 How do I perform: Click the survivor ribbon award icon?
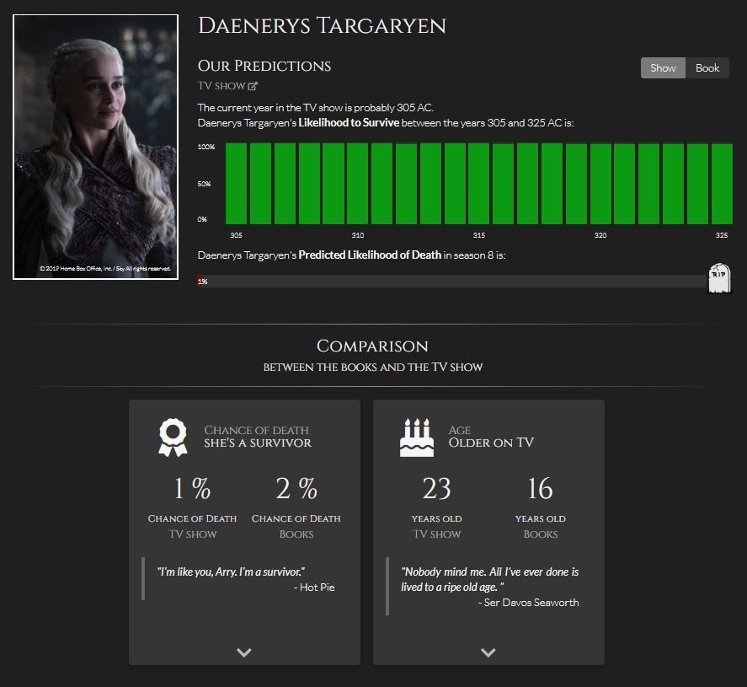(x=173, y=437)
